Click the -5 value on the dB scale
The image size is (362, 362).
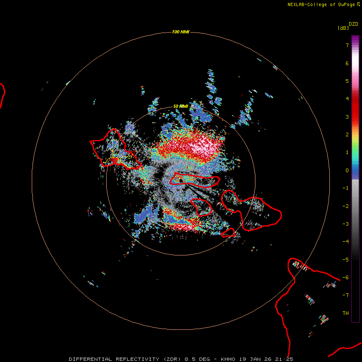tap(346, 260)
